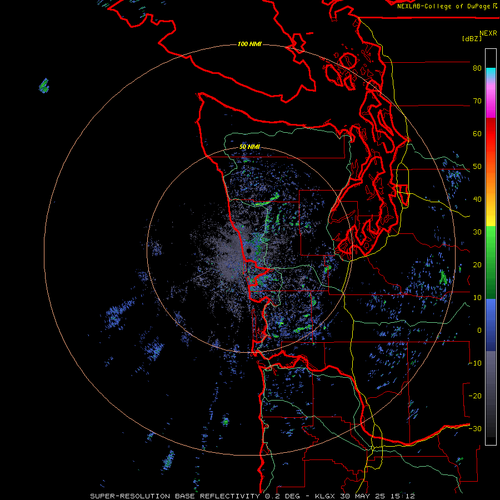Click the 10 value on the color scale

[x=477, y=298]
